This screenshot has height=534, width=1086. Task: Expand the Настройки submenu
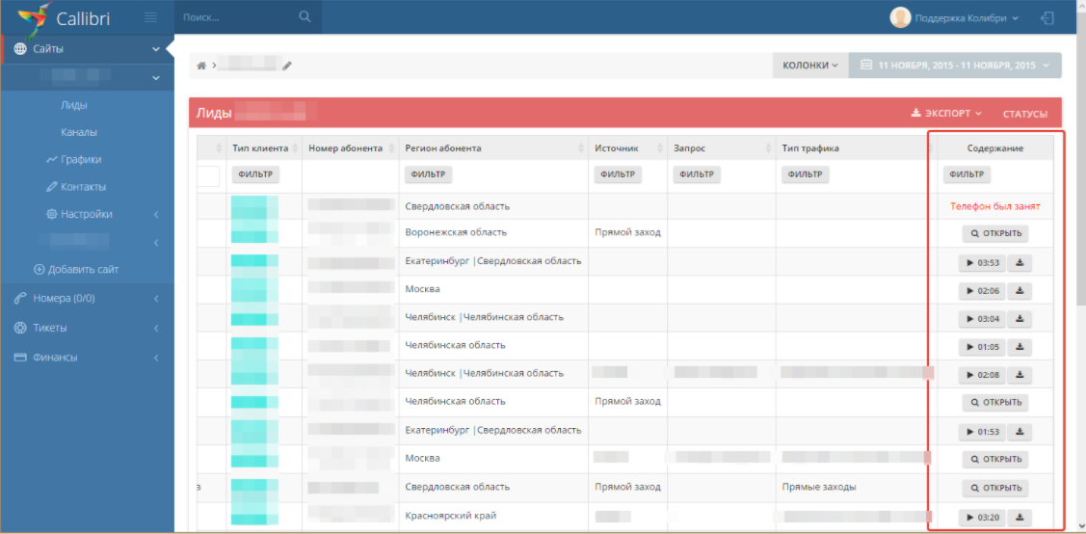point(88,215)
